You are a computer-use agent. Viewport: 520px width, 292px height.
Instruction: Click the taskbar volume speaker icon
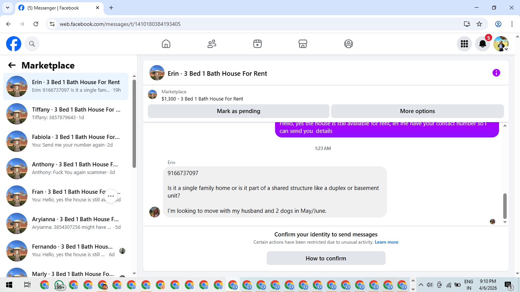pos(430,285)
